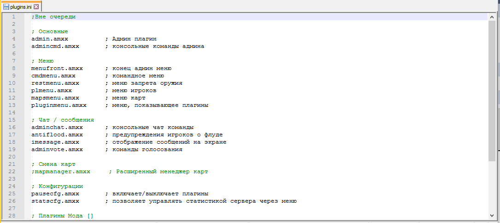Select the plugins.ini tab
Viewport: 500px width, 223px height.
(x=21, y=6)
